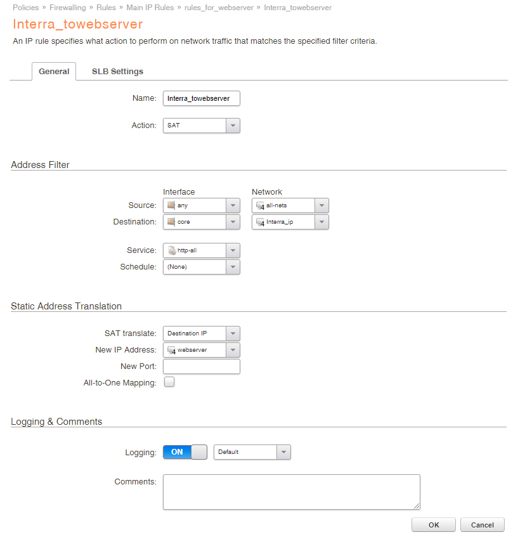Open the Source Network all-nets dropdown arrow

(x=321, y=205)
